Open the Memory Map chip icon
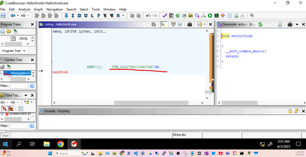 click(x=217, y=16)
